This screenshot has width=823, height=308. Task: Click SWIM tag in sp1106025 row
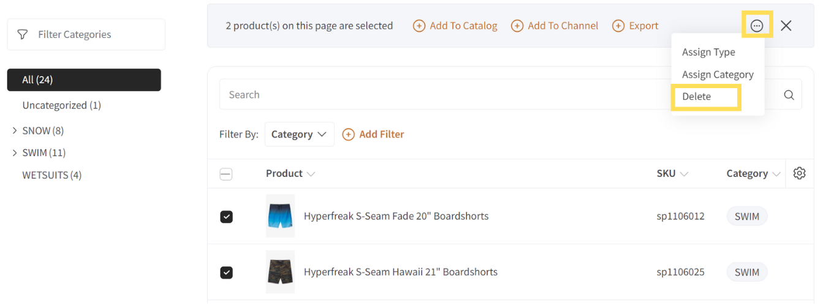747,272
